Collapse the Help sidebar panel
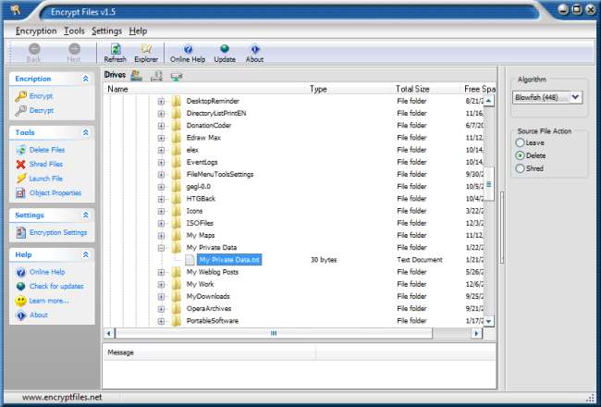The image size is (601, 407). 85,254
